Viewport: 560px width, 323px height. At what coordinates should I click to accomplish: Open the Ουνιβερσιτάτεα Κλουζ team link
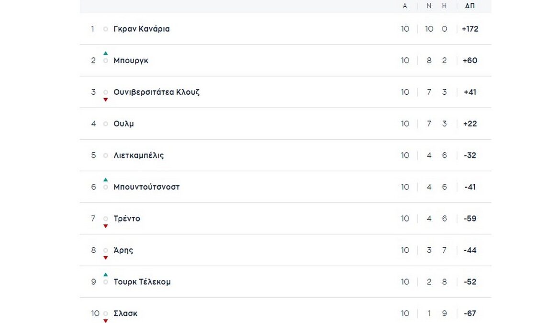pyautogui.click(x=157, y=92)
